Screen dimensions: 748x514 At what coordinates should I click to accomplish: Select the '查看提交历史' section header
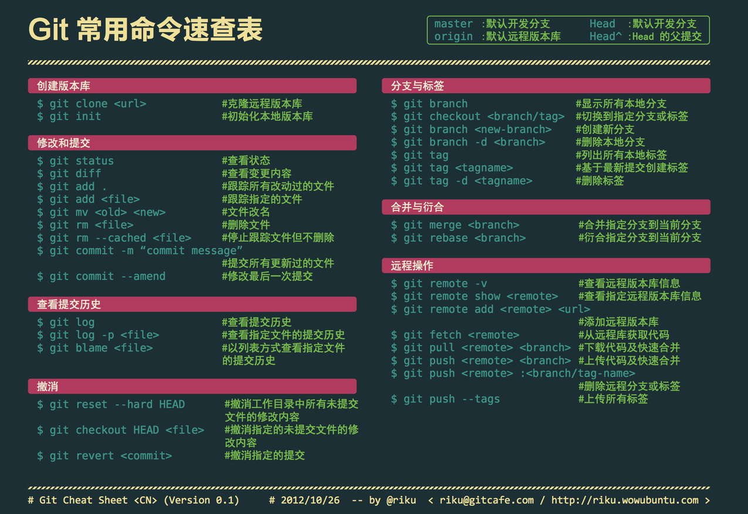click(192, 305)
